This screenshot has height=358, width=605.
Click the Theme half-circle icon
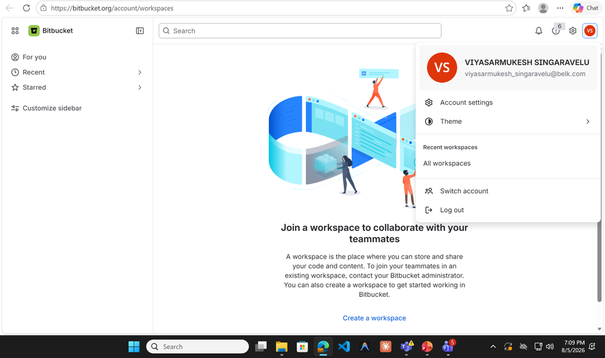429,122
